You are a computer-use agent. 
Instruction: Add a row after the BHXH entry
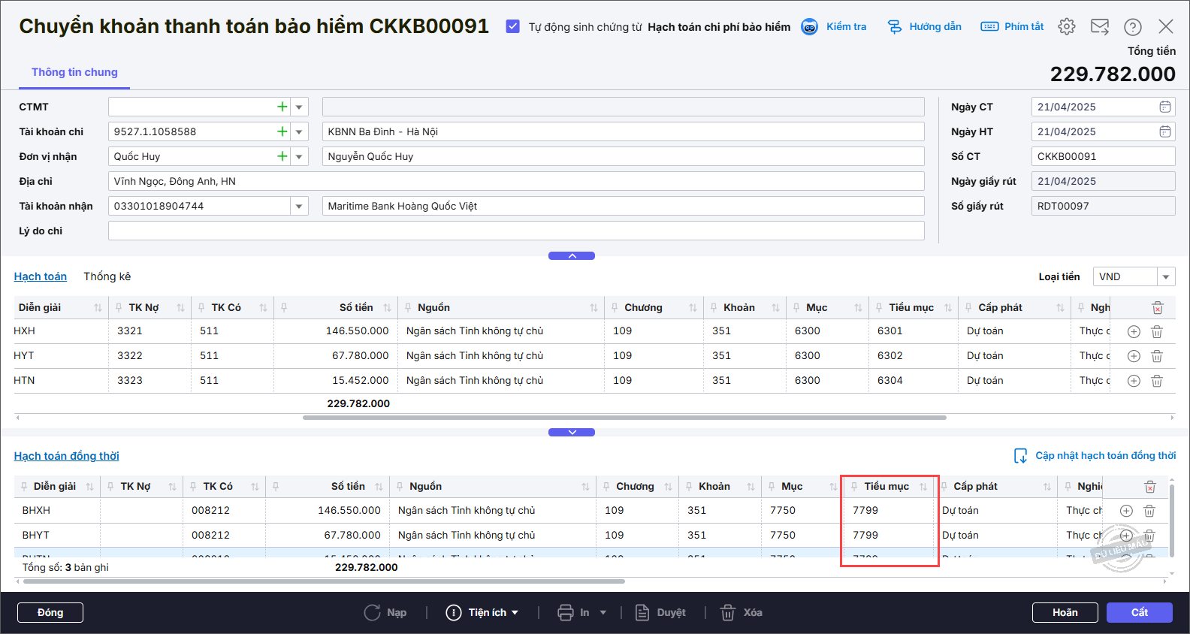coord(1126,511)
